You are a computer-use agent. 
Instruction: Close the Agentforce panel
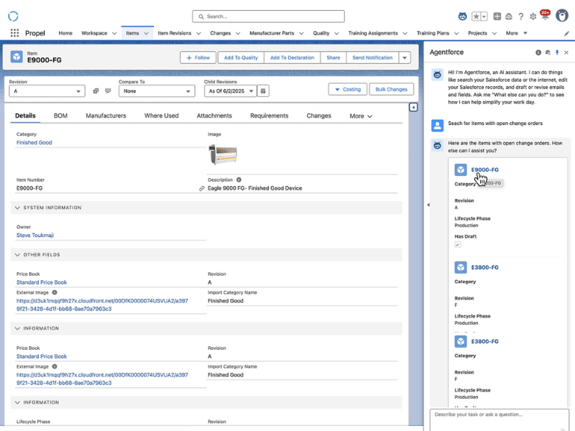click(x=566, y=52)
